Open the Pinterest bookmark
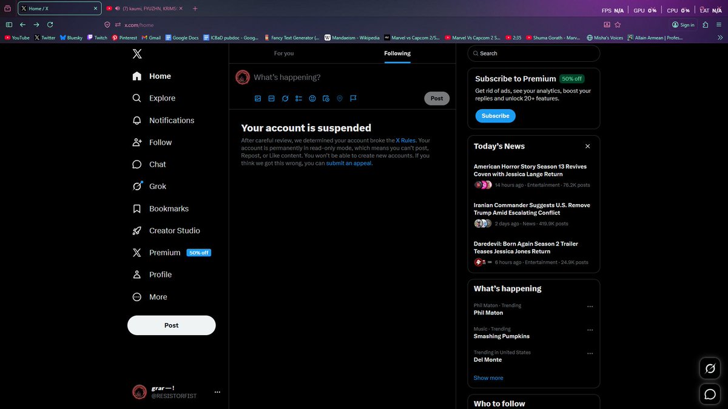The width and height of the screenshot is (728, 409). 124,38
